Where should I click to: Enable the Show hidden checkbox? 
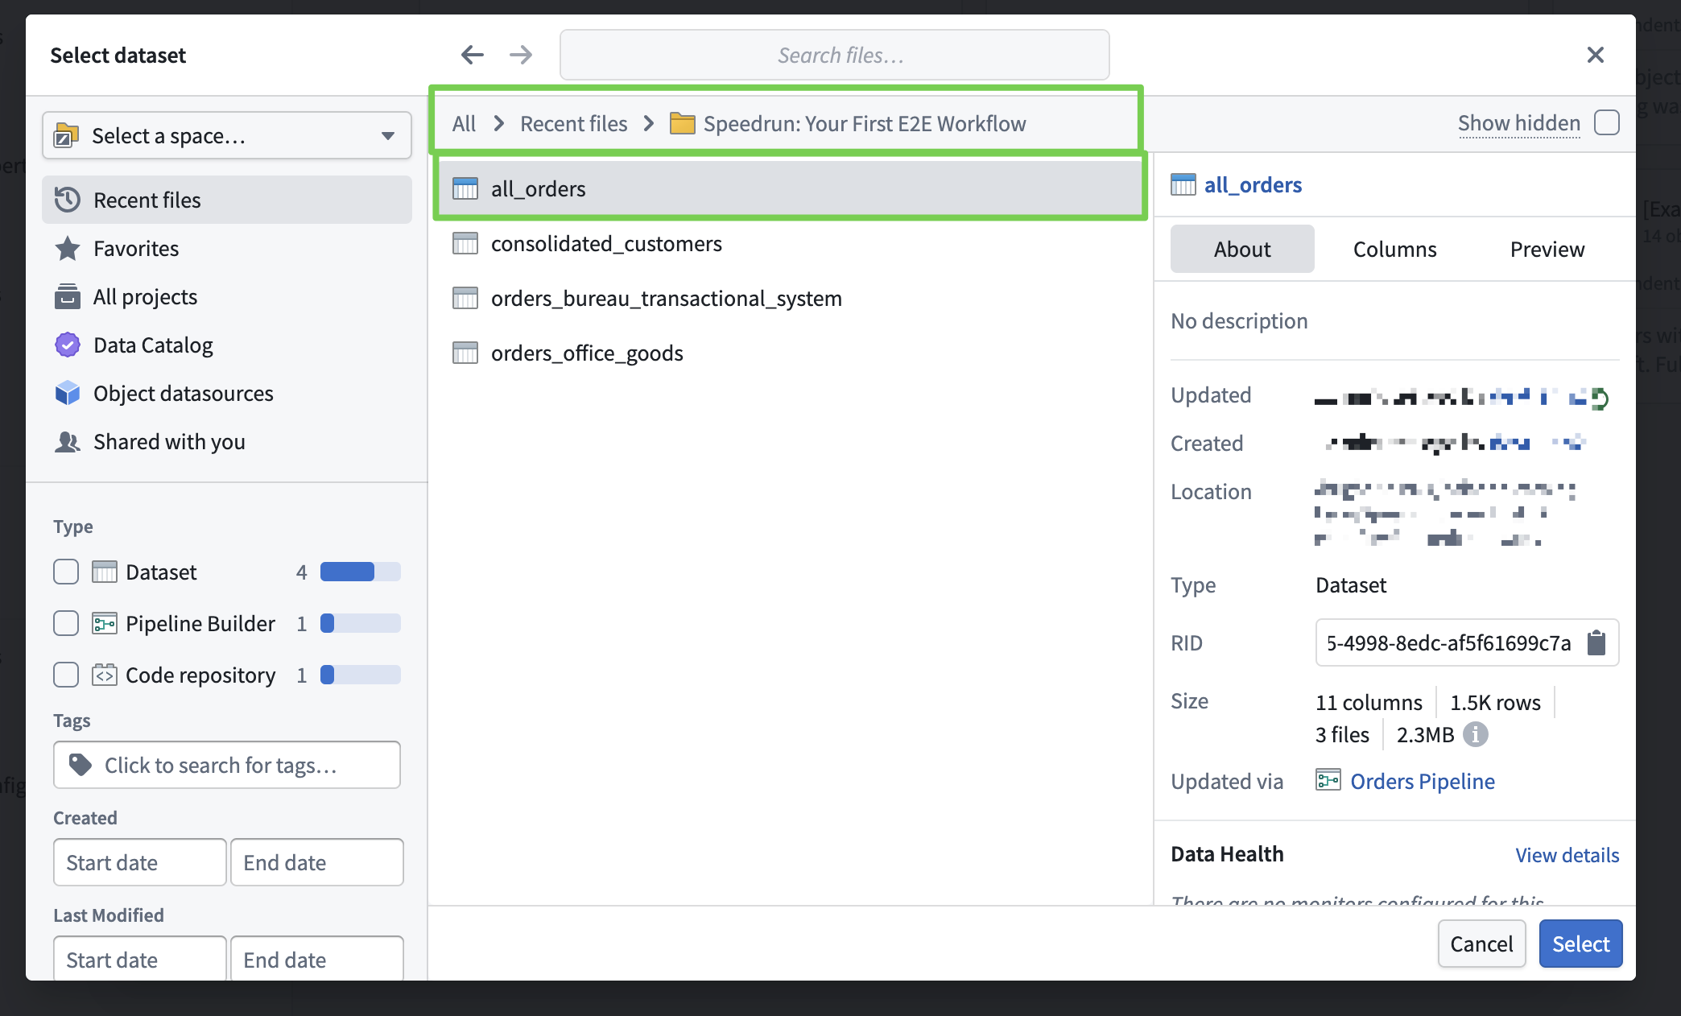1606,122
